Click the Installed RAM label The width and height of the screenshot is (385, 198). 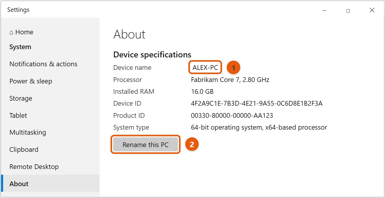134,91
